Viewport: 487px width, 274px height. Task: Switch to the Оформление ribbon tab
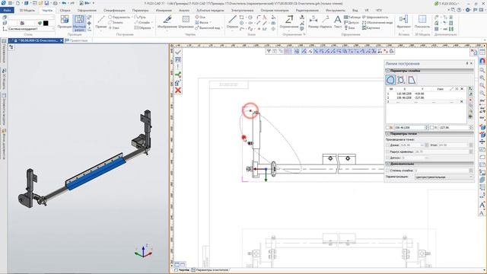click(87, 10)
